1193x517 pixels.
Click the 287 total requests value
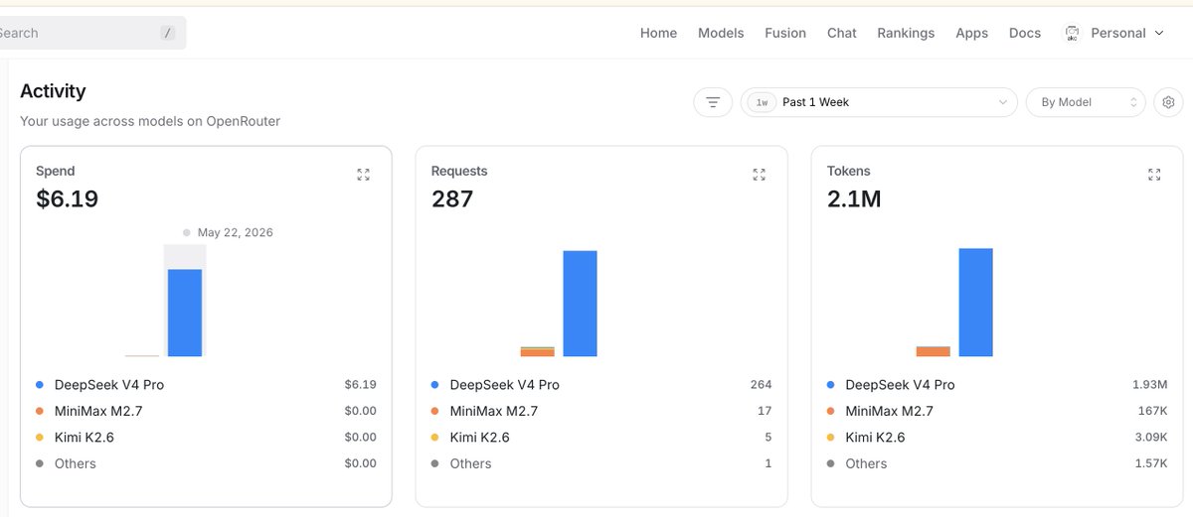coord(452,199)
